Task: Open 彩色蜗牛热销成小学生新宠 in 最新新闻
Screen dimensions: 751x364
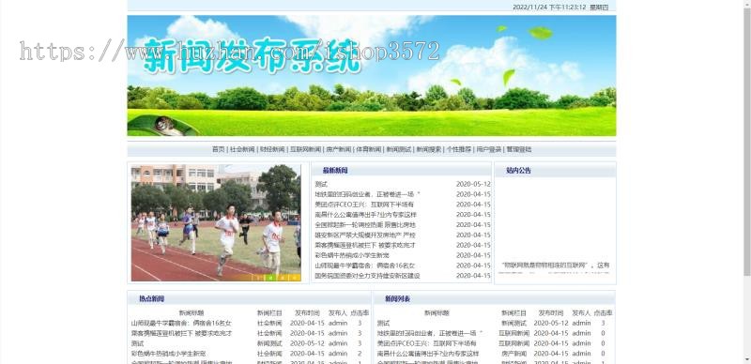Action: click(352, 255)
